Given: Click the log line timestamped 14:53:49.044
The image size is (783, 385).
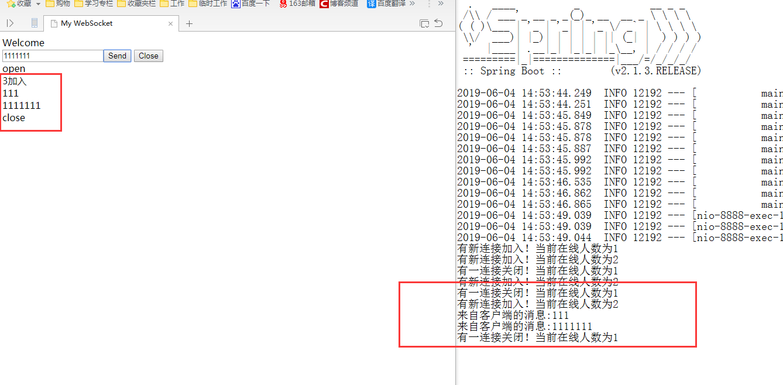Looking at the screenshot, I should pyautogui.click(x=620, y=238).
